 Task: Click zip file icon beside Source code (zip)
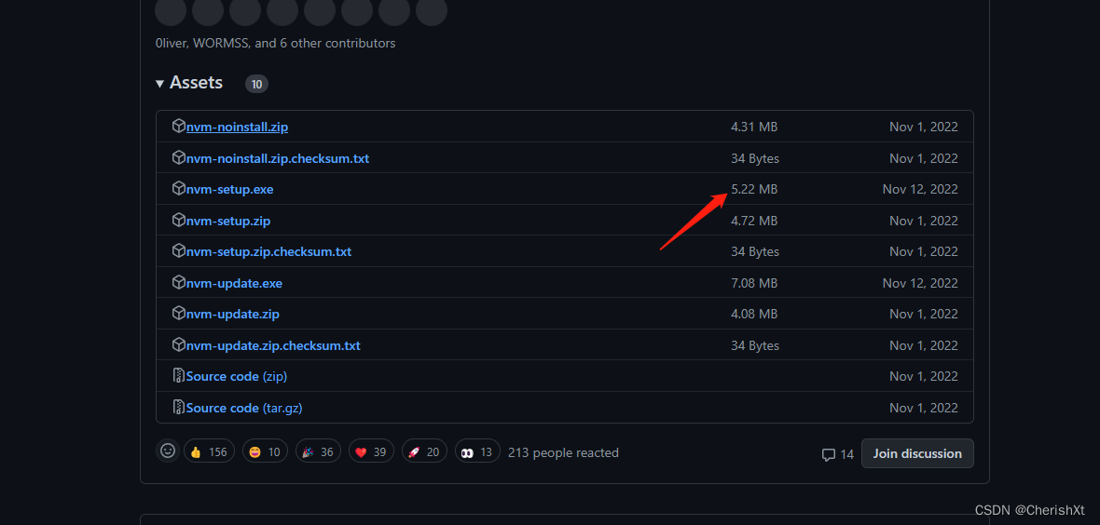(178, 376)
